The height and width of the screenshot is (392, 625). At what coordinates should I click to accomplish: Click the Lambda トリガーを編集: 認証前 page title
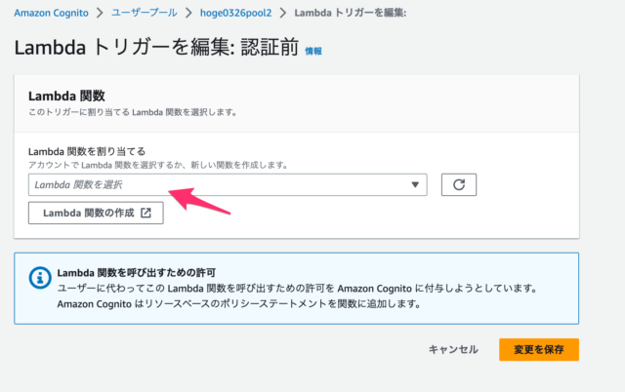point(156,47)
